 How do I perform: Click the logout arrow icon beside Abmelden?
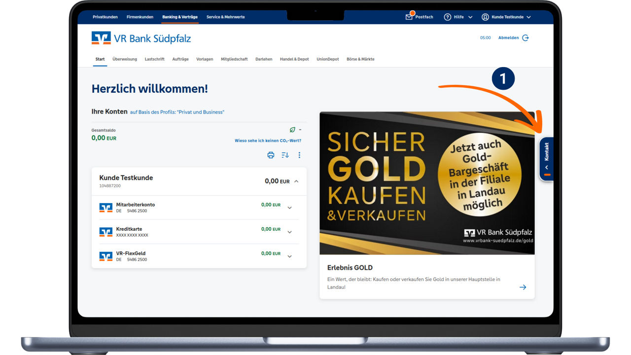point(526,37)
